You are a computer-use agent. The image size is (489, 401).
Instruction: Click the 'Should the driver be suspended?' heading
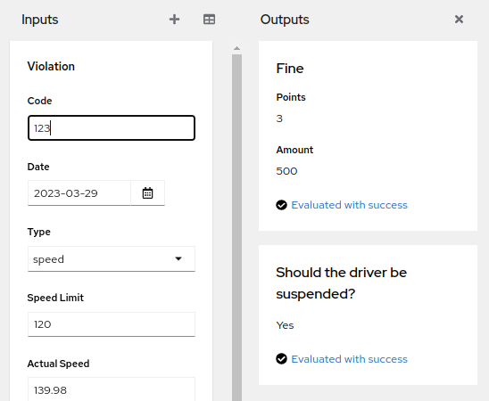(x=342, y=283)
